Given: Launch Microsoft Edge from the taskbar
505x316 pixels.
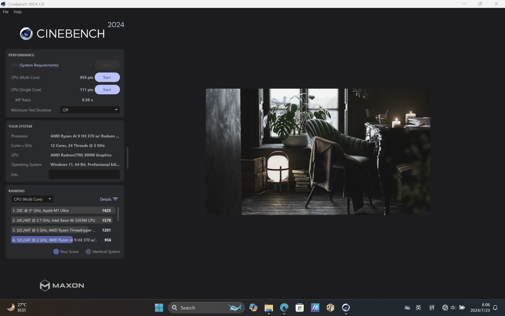Looking at the screenshot, I should (x=284, y=308).
